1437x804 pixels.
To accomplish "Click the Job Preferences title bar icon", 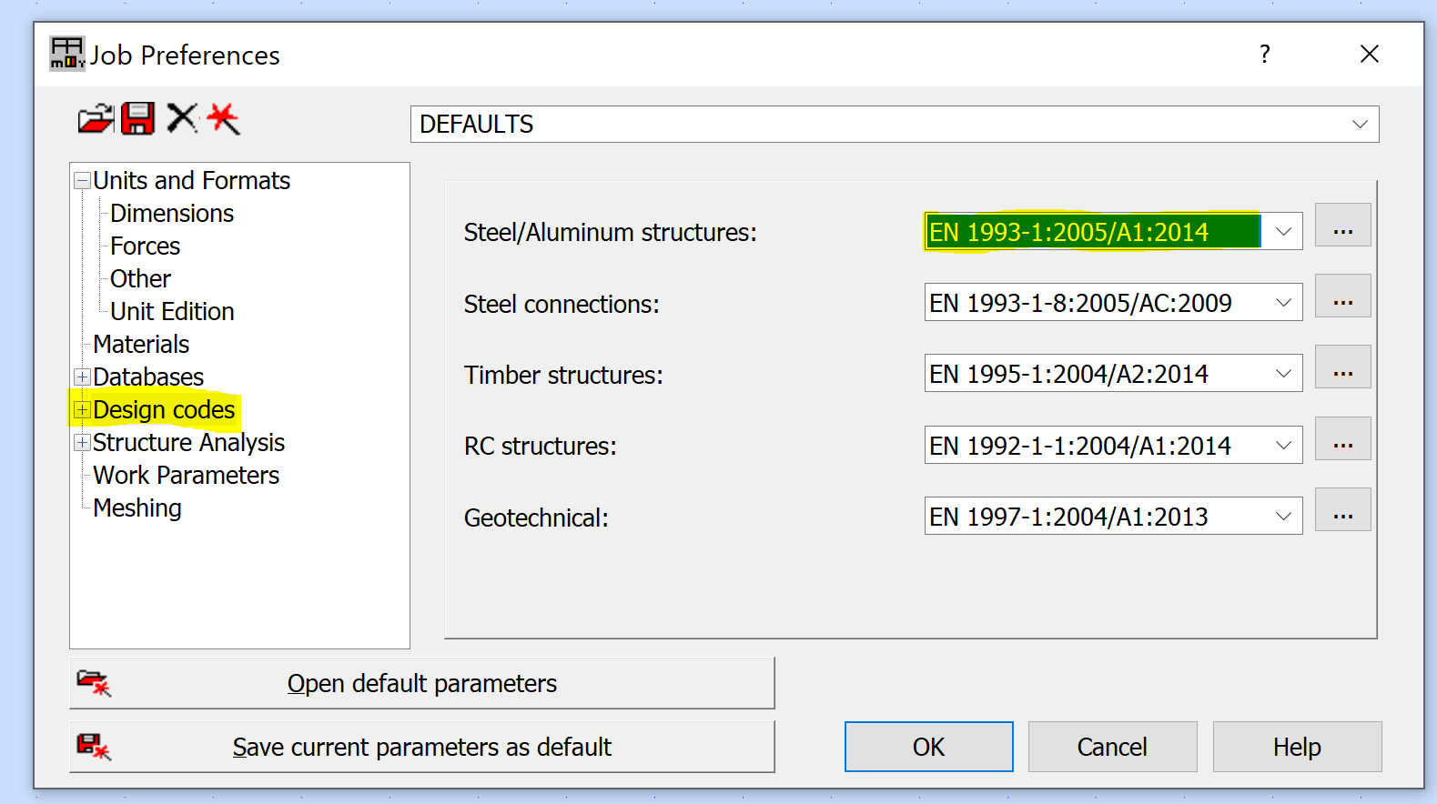I will click(x=67, y=54).
